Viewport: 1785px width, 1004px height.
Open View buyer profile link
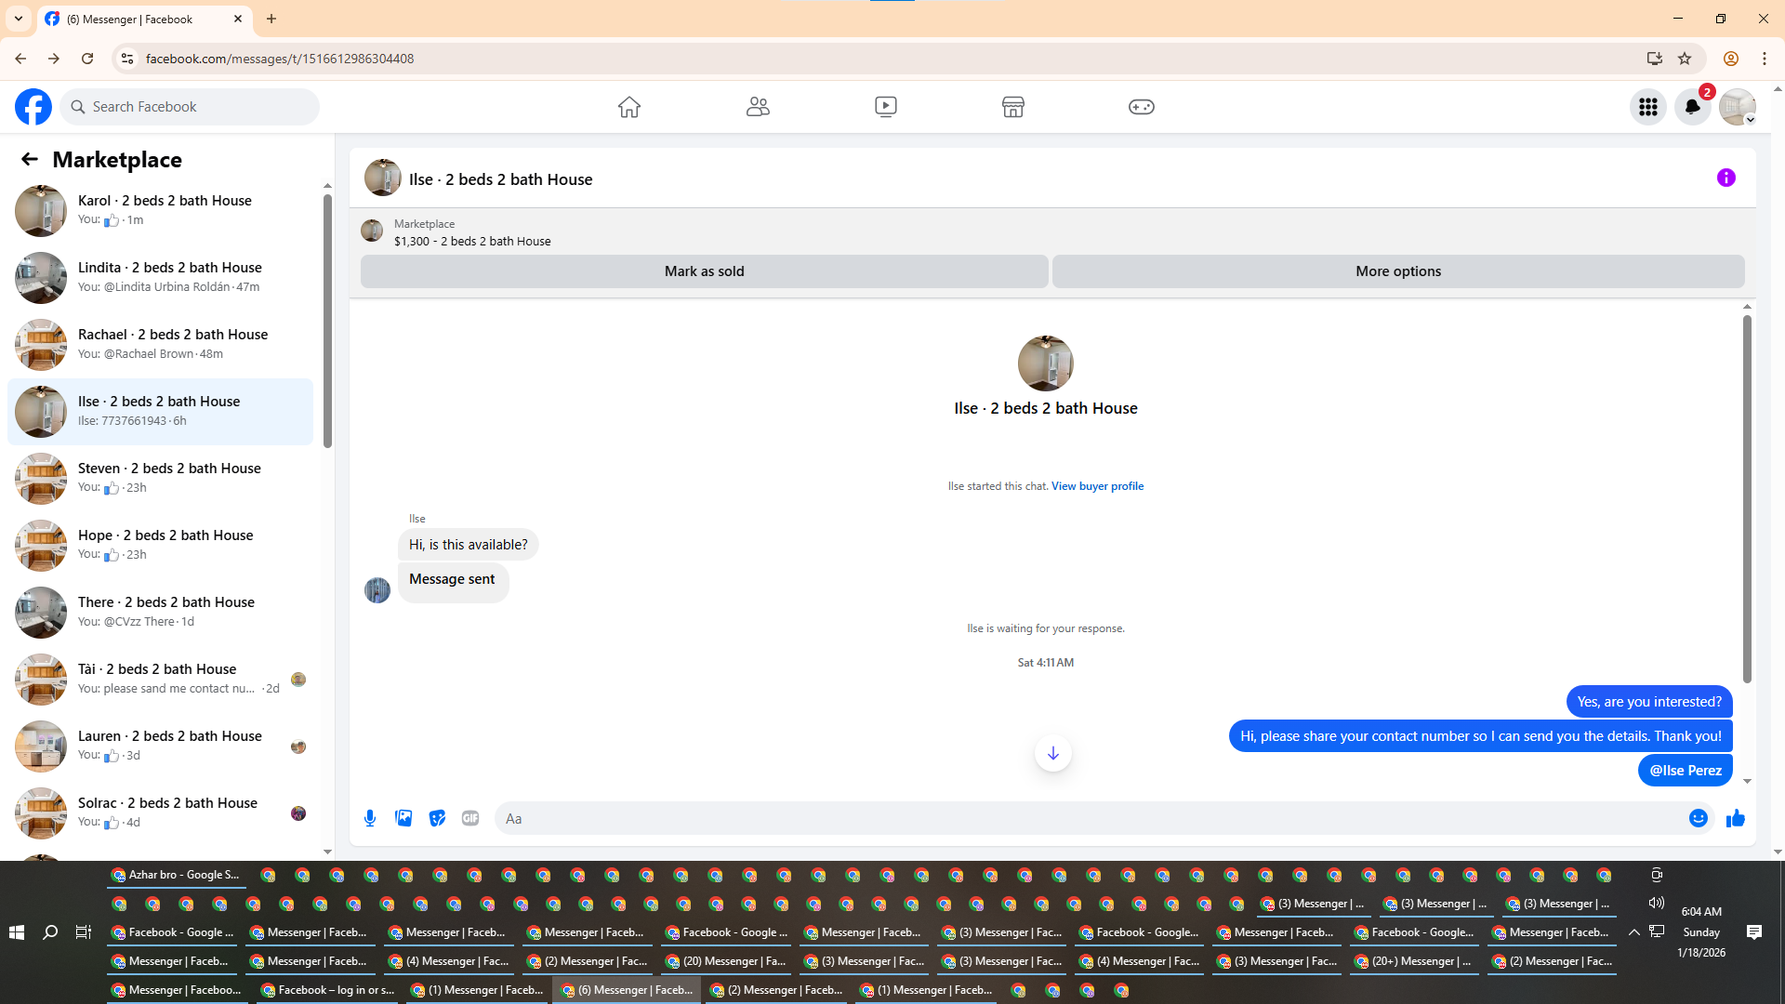click(x=1097, y=486)
